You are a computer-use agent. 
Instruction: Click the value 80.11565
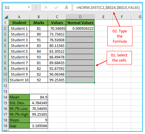(x=57, y=46)
